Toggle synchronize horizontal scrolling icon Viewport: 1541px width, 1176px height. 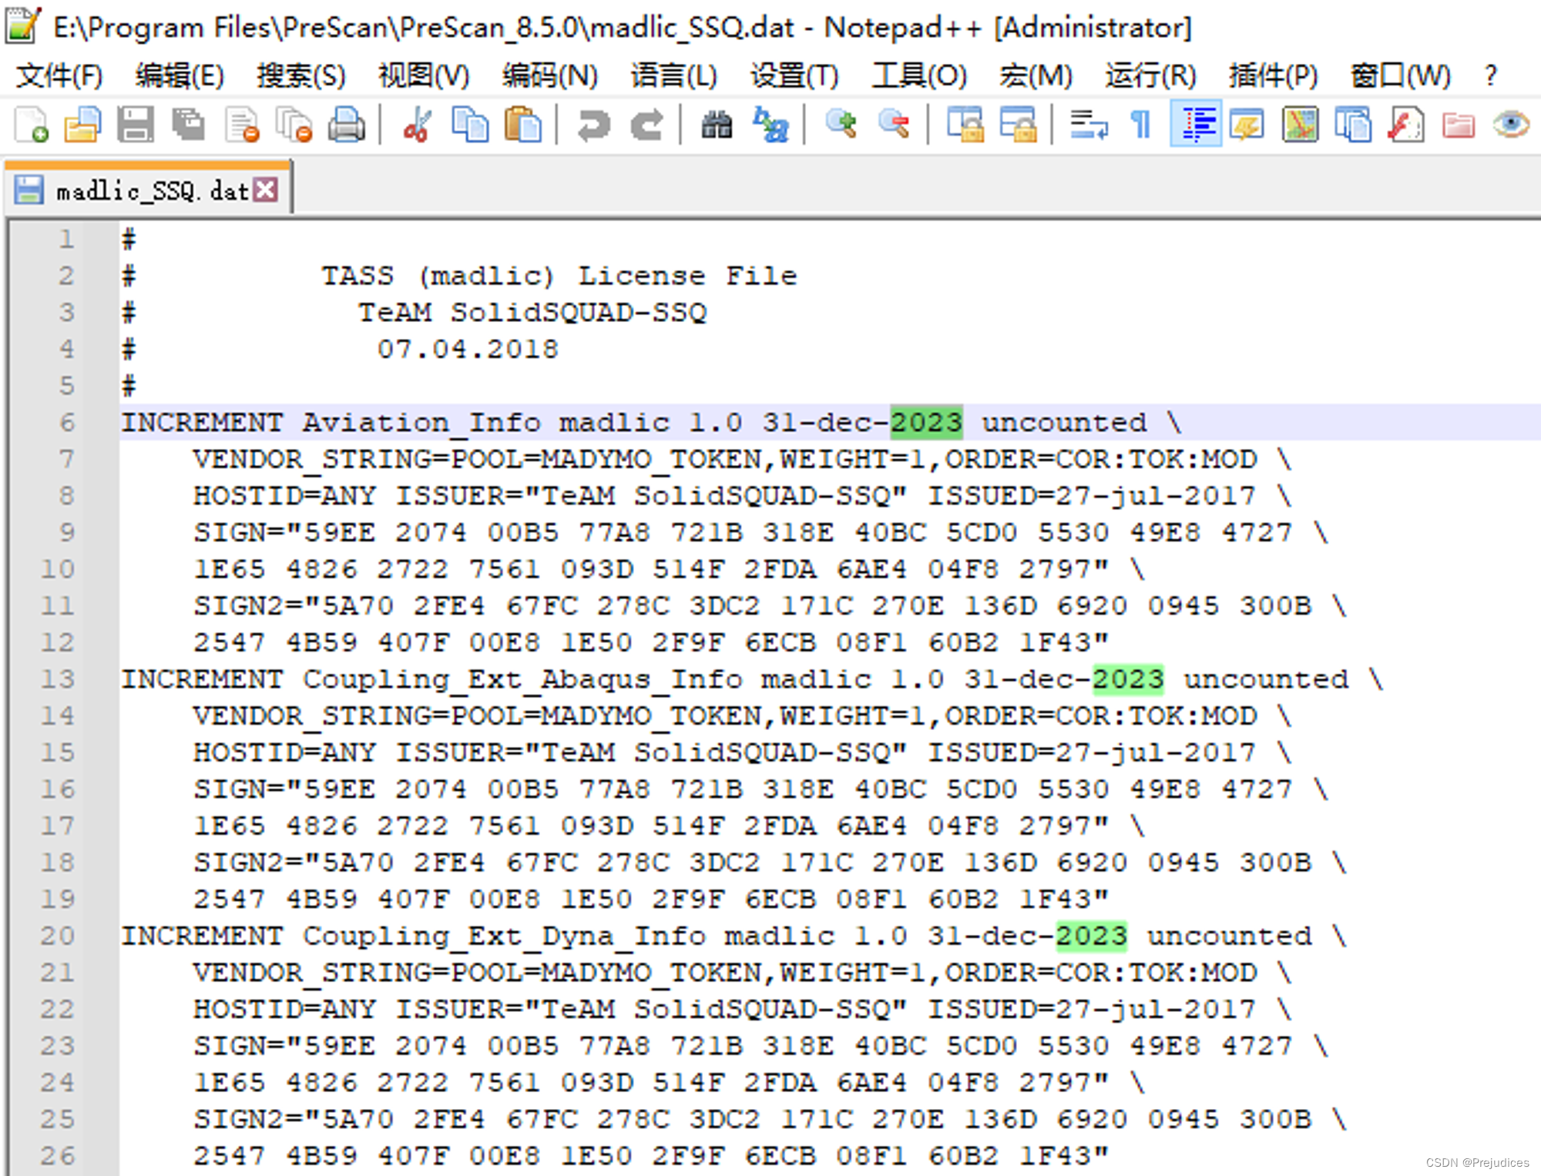[1018, 125]
